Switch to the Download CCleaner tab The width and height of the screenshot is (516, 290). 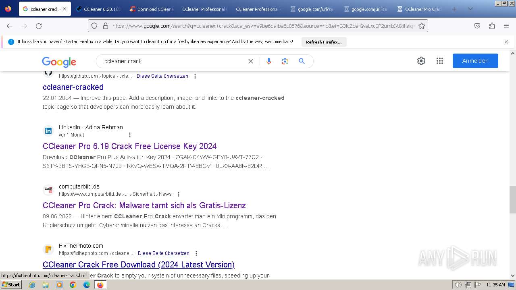click(x=151, y=9)
